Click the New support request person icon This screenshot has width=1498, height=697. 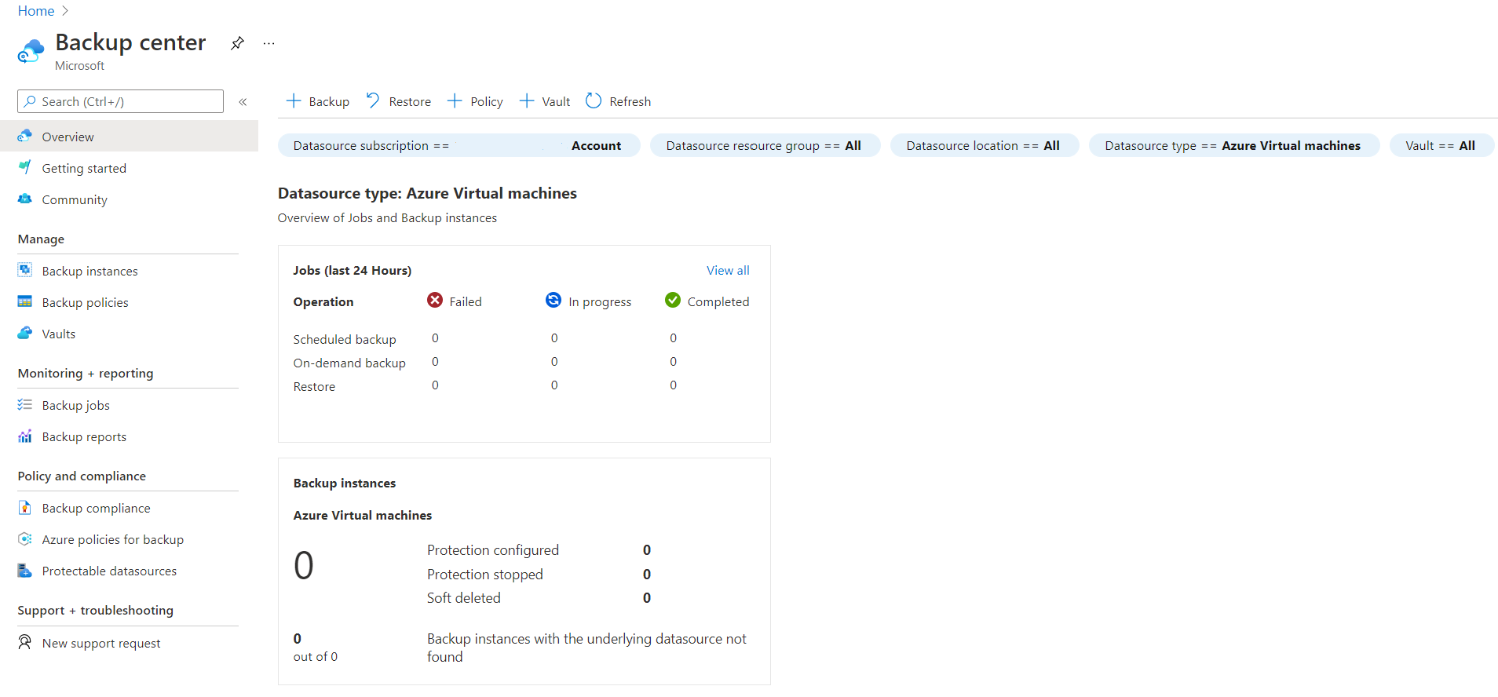click(x=25, y=642)
